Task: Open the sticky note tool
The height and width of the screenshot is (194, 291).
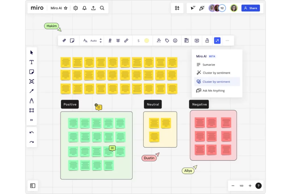Action: coord(32,72)
